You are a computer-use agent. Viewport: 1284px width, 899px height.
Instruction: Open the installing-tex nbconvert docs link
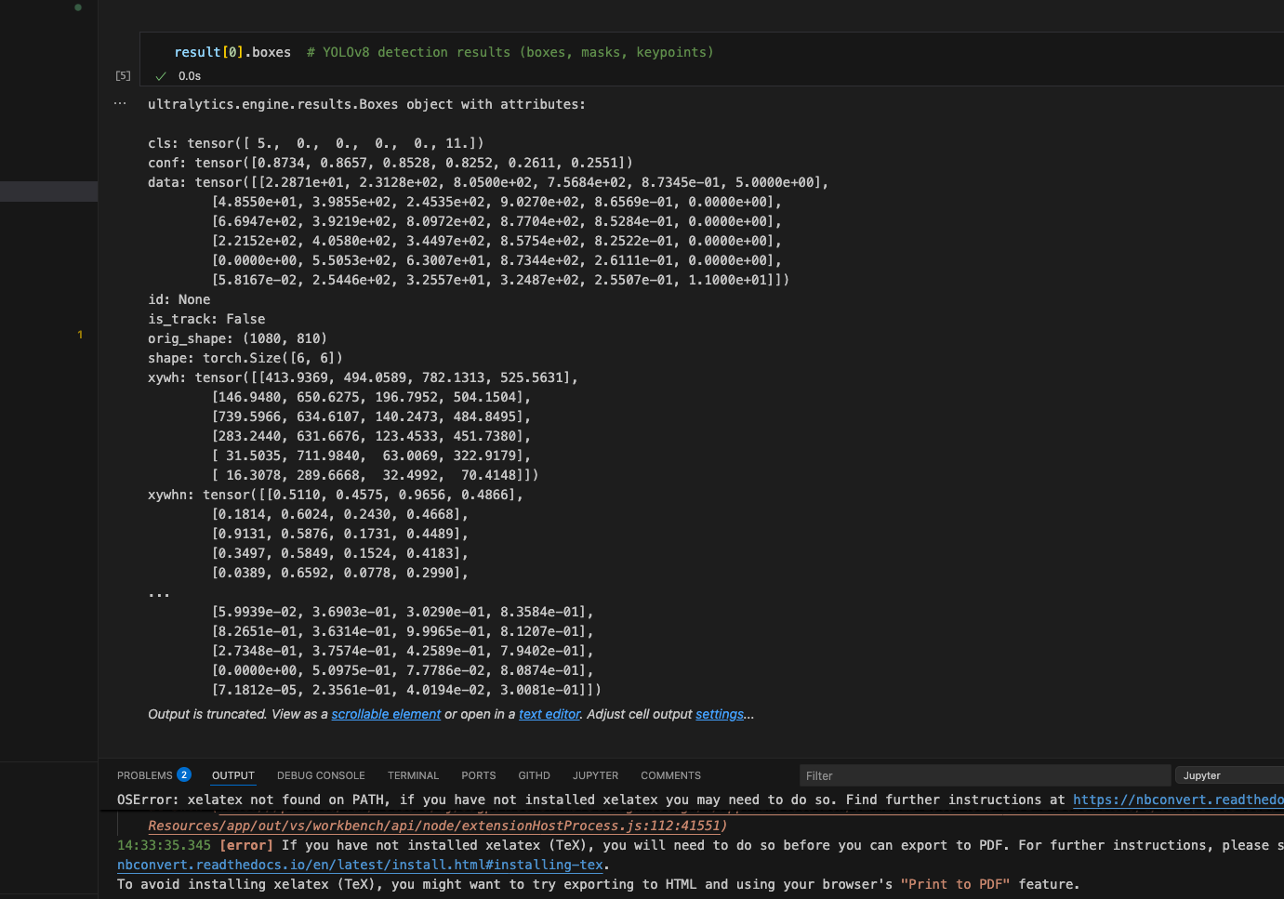tap(360, 865)
